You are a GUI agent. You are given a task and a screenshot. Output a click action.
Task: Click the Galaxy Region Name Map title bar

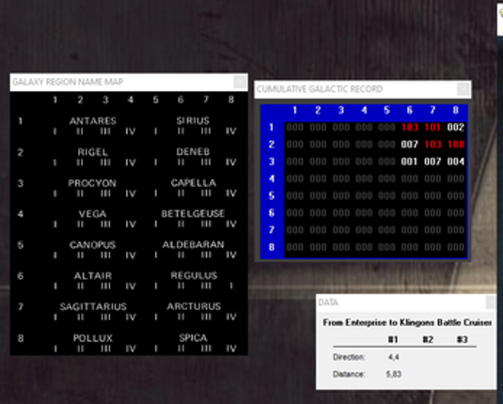[x=129, y=82]
